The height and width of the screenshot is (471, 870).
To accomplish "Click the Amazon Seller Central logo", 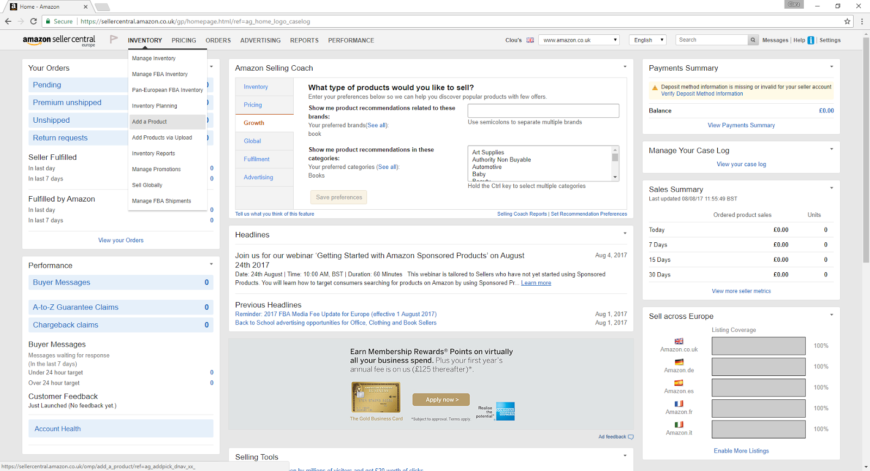I will pyautogui.click(x=59, y=40).
